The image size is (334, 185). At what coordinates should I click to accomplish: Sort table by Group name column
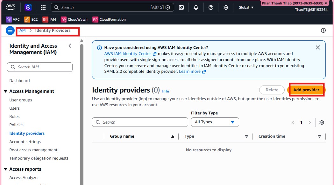click(122, 136)
